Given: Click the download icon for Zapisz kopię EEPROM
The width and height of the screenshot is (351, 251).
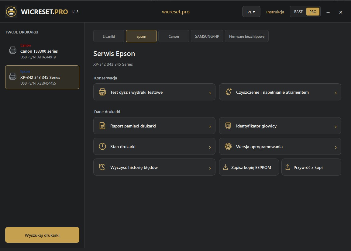Looking at the screenshot, I should pyautogui.click(x=225, y=167).
